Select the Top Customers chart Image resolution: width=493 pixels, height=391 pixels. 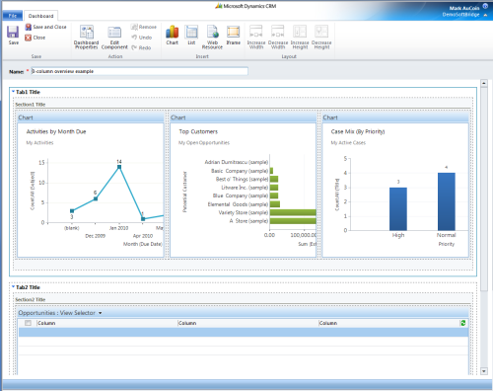pyautogui.click(x=243, y=190)
